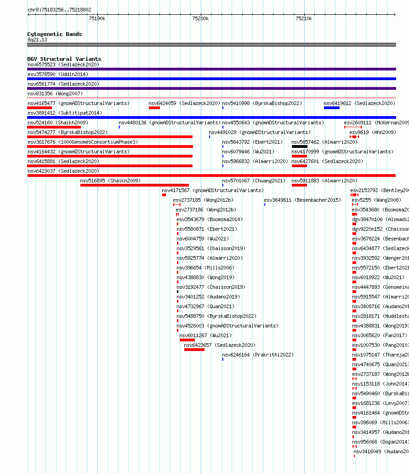
Task: Open variant nsv4165477 (gnomADStructuralVariants)
Action: pos(79,103)
